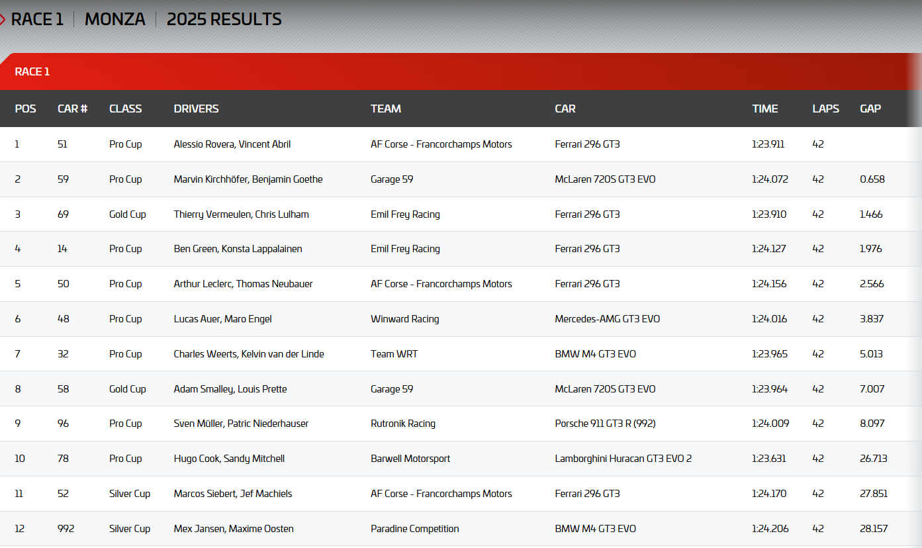Click drivers Adam Smalley, Louis Prette
922x548 pixels.
[230, 389]
